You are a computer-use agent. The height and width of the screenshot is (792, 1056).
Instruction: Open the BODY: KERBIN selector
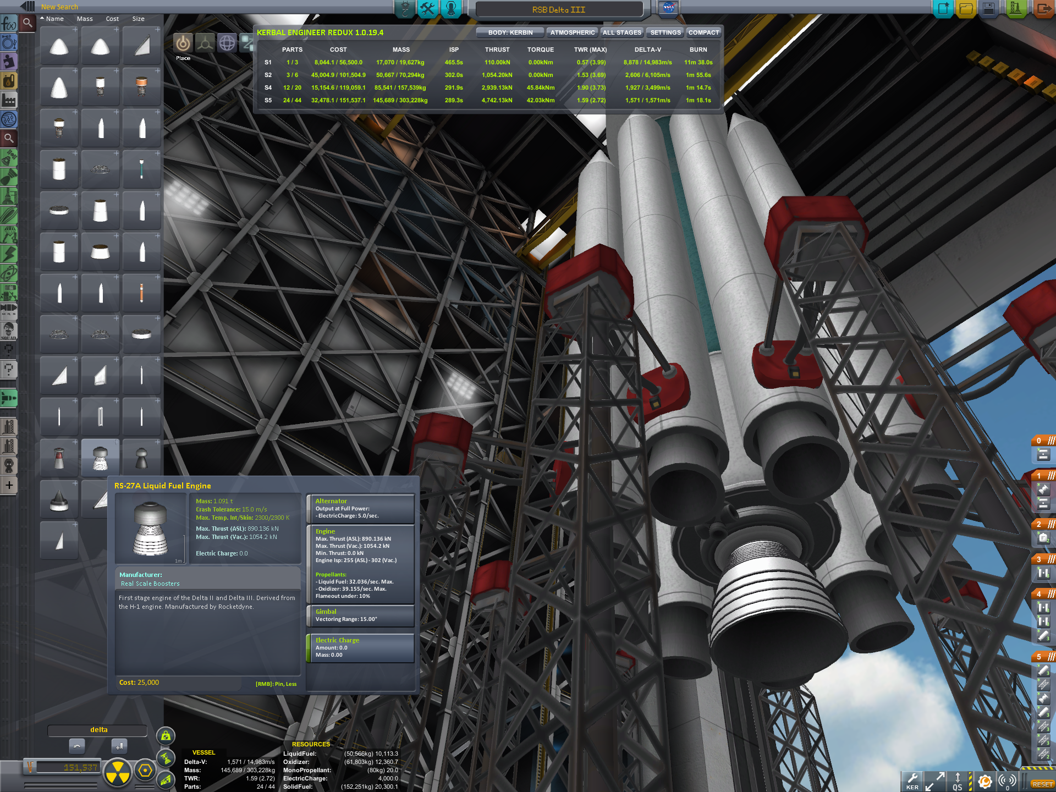[x=510, y=32]
